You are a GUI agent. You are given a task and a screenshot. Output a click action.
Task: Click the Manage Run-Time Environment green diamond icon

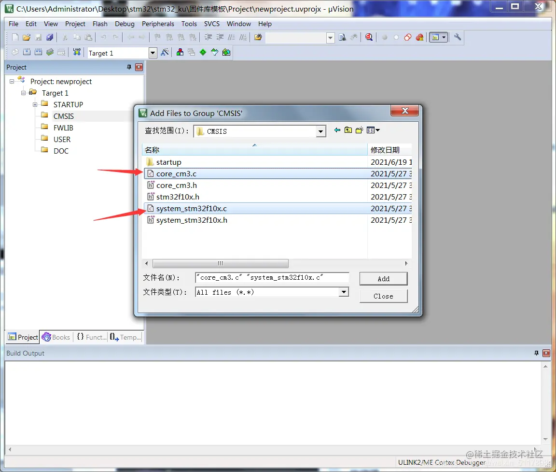coord(203,53)
